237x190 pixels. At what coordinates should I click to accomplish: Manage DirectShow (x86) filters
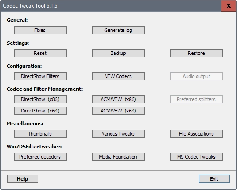tap(40, 99)
